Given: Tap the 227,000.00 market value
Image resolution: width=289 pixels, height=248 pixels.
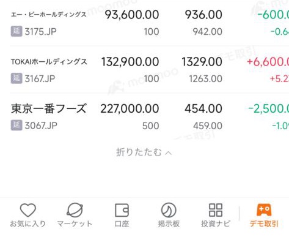Looking at the screenshot, I should tap(130, 108).
